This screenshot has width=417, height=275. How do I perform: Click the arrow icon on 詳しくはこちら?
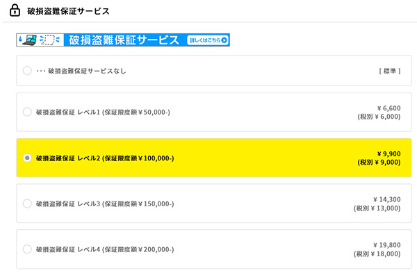click(x=224, y=40)
